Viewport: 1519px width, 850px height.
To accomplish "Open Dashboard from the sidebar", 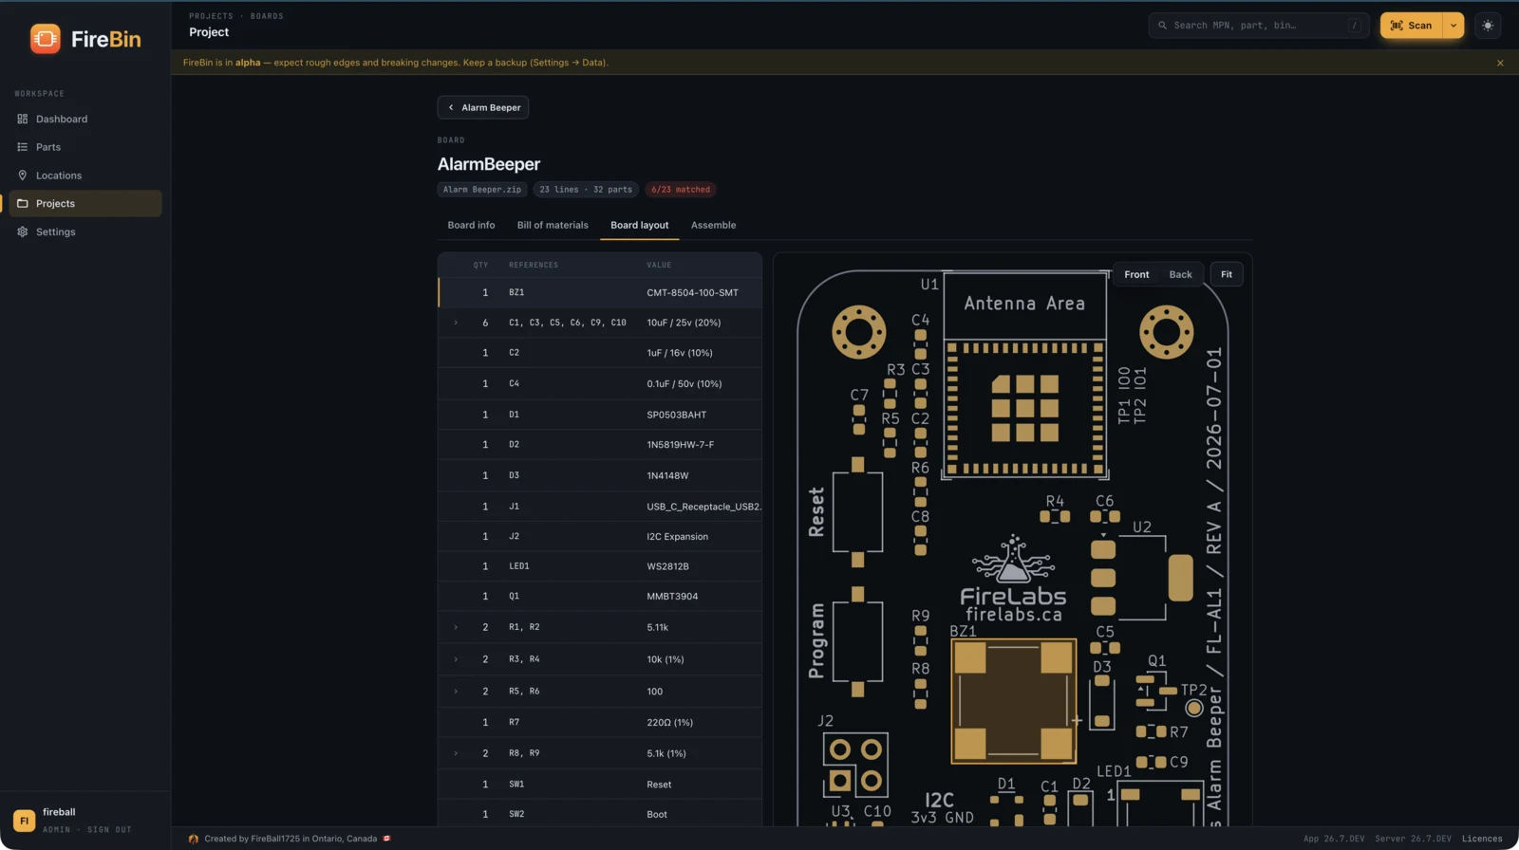I will [x=85, y=119].
